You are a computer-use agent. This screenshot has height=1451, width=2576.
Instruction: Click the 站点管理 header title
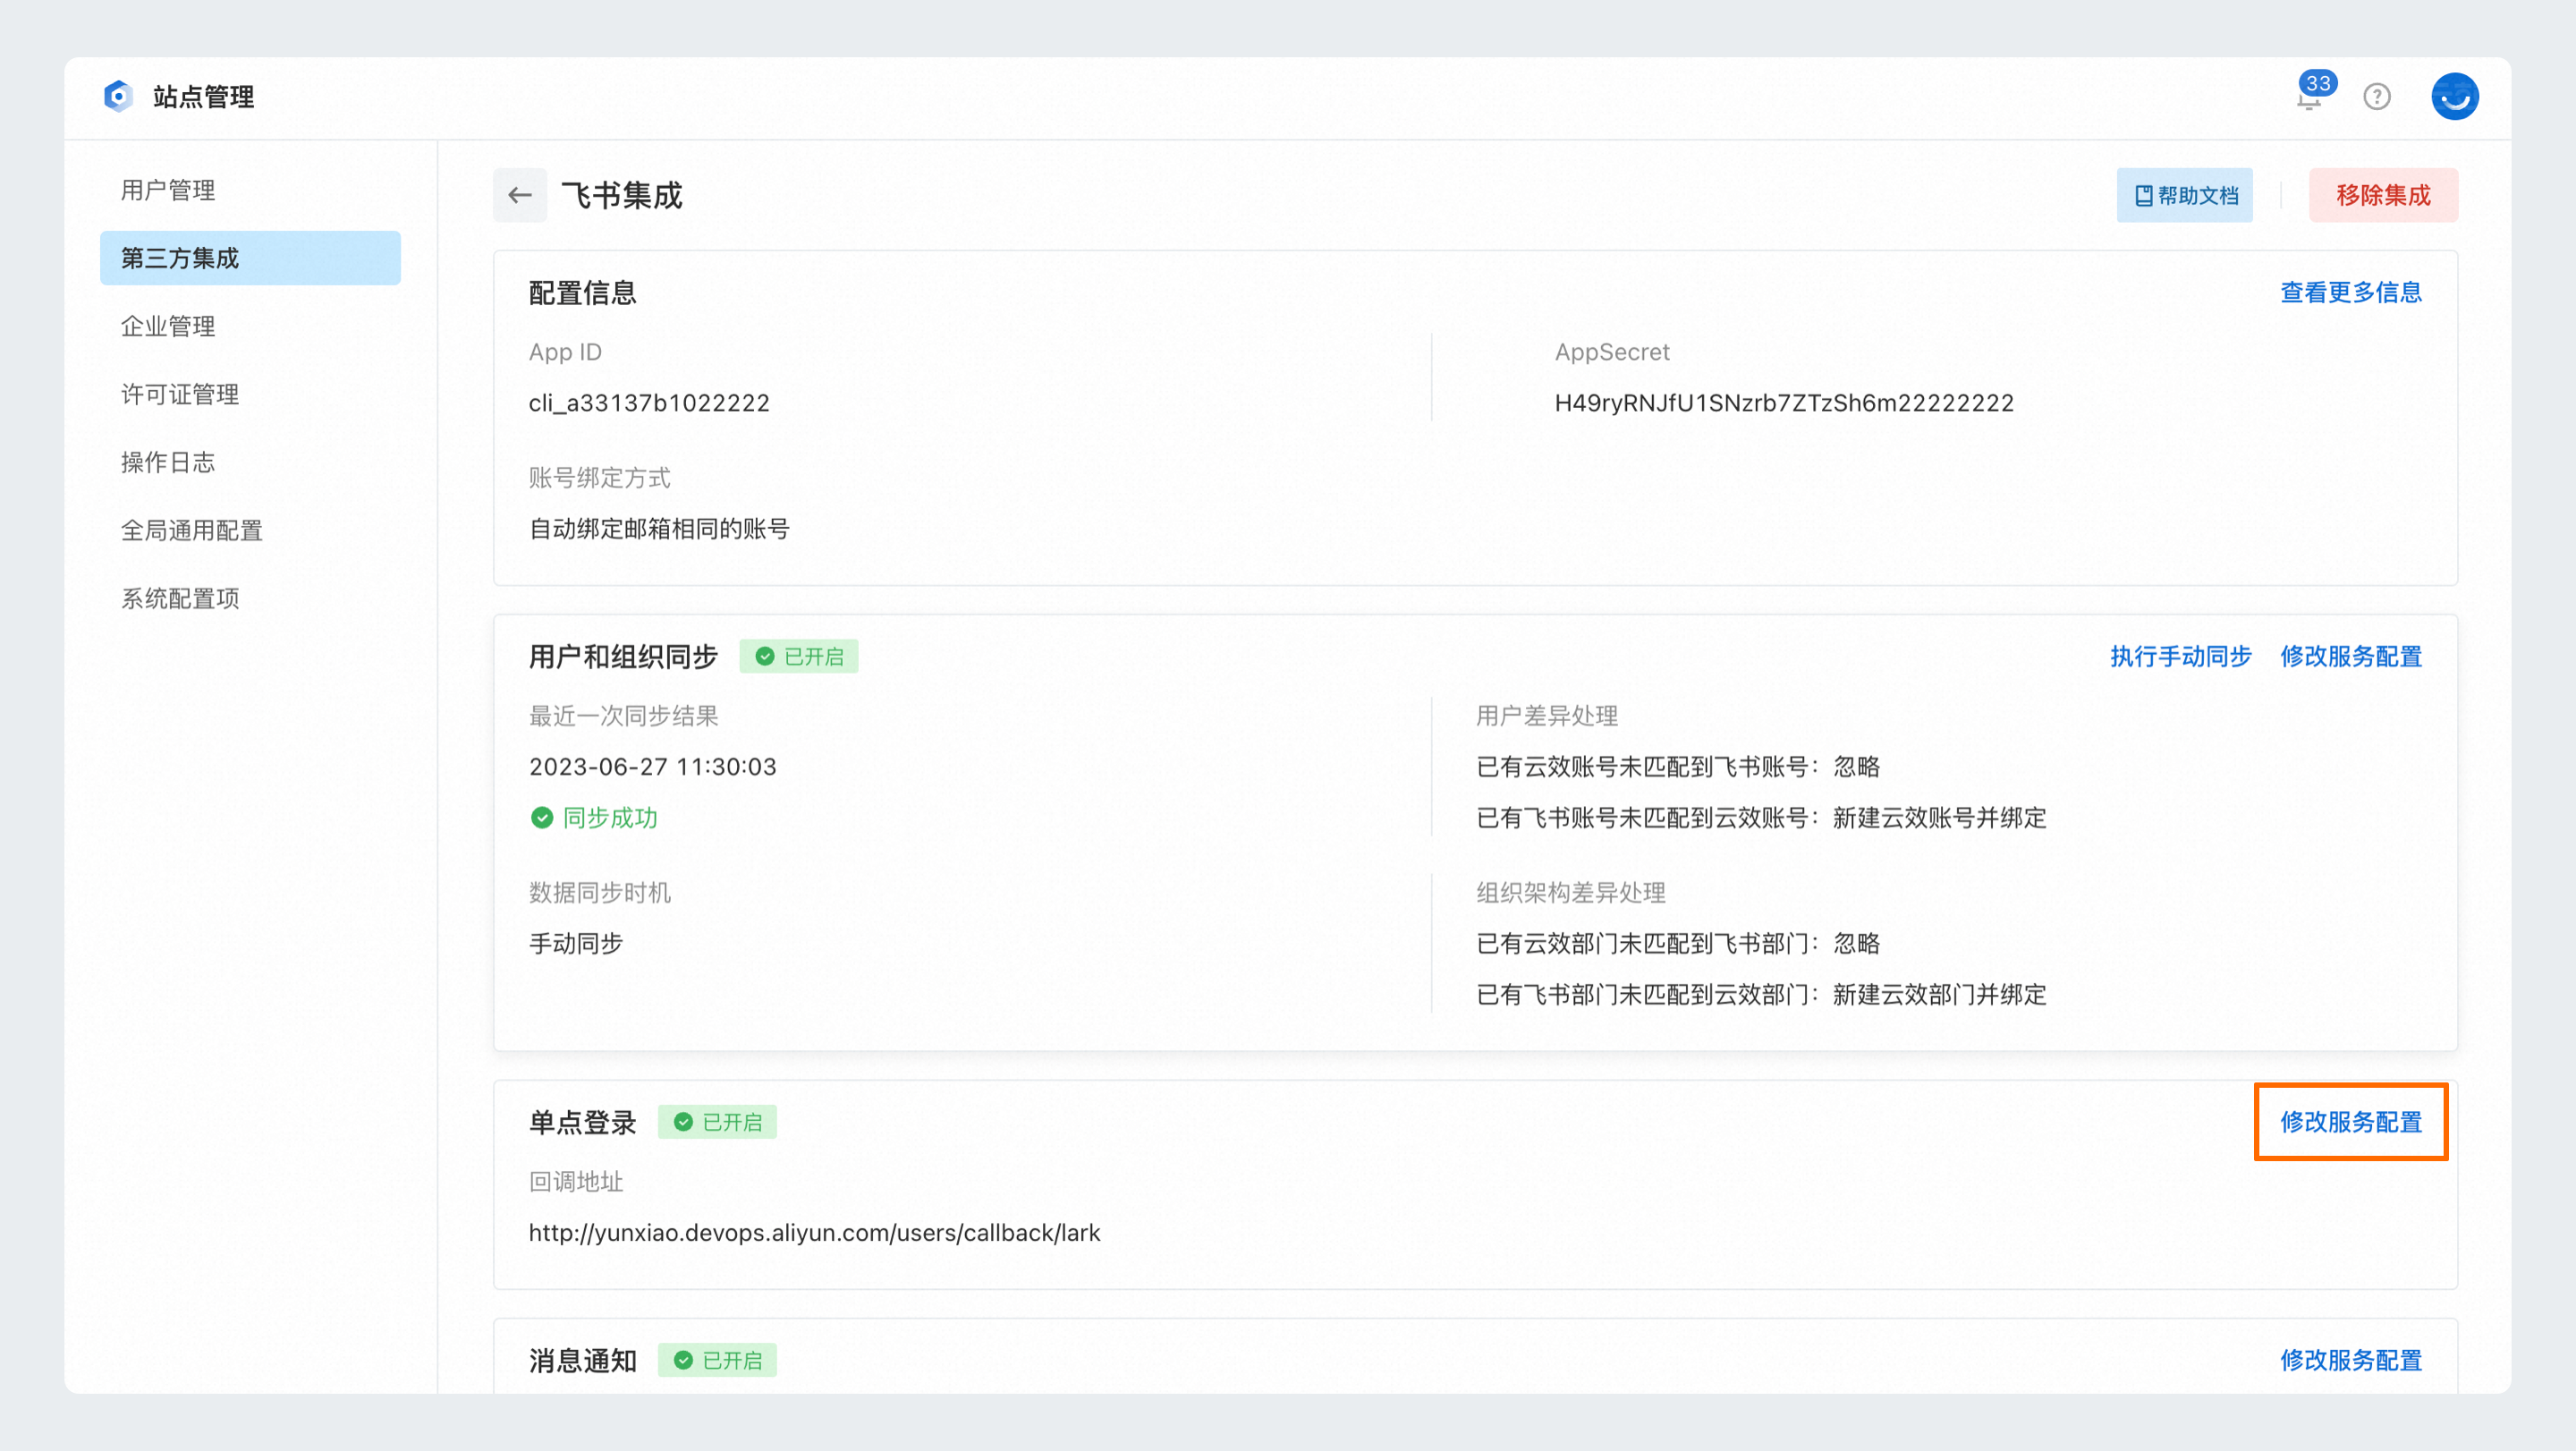click(203, 97)
